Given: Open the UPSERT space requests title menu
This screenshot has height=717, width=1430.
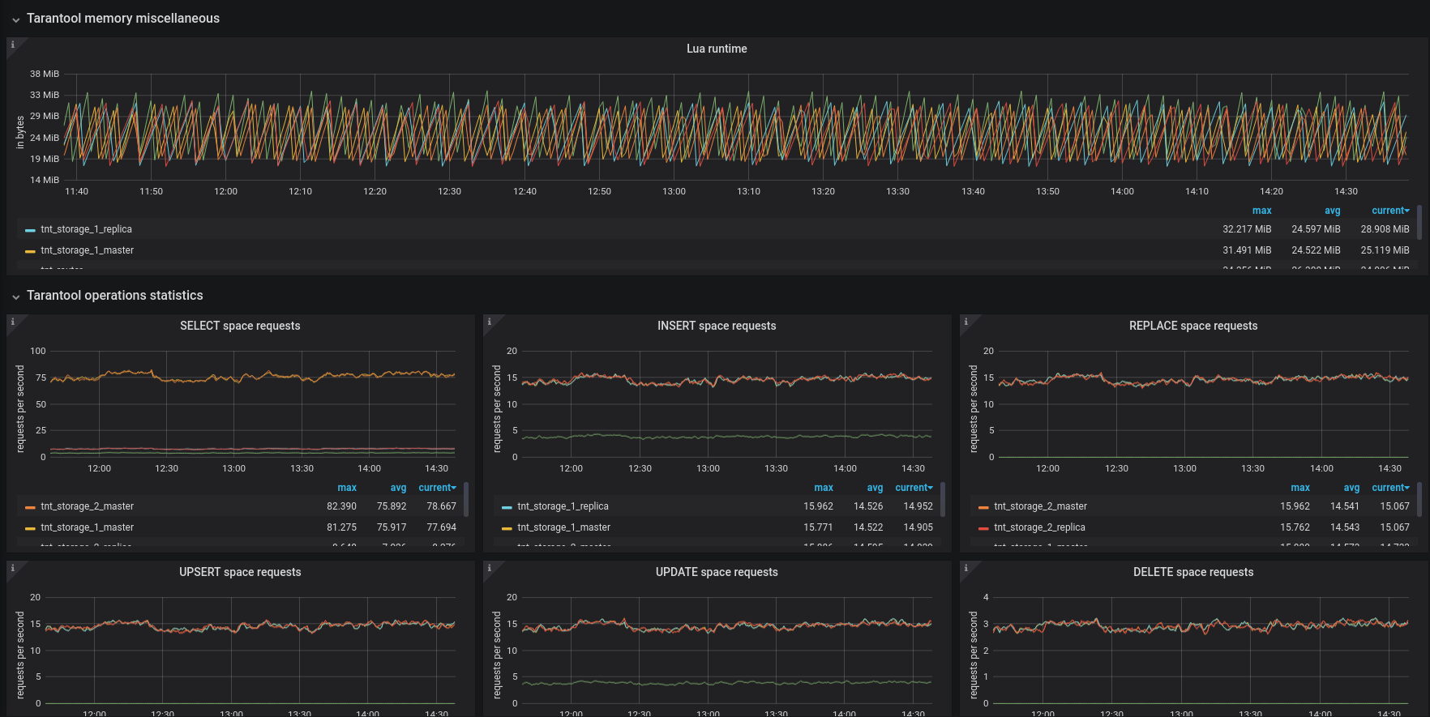Looking at the screenshot, I should point(240,572).
